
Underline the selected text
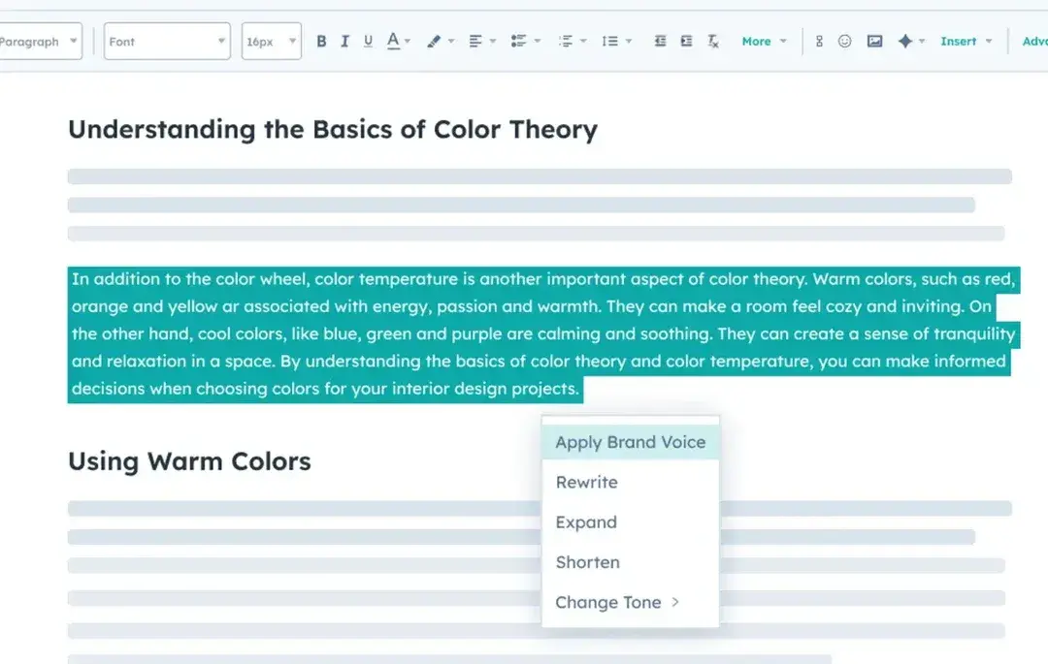point(370,41)
